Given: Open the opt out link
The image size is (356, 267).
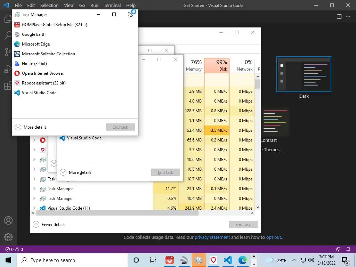Looking at the screenshot, I should click(274, 237).
